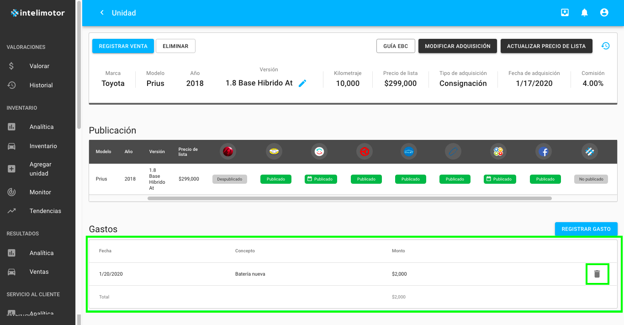Click the 4.00% commission value
This screenshot has height=325, width=624.
click(x=593, y=83)
